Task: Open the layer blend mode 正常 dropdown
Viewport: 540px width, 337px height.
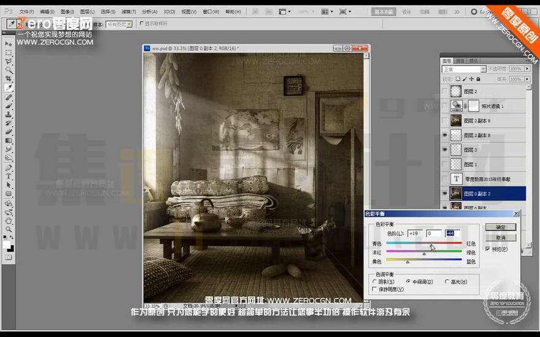Action: click(464, 69)
